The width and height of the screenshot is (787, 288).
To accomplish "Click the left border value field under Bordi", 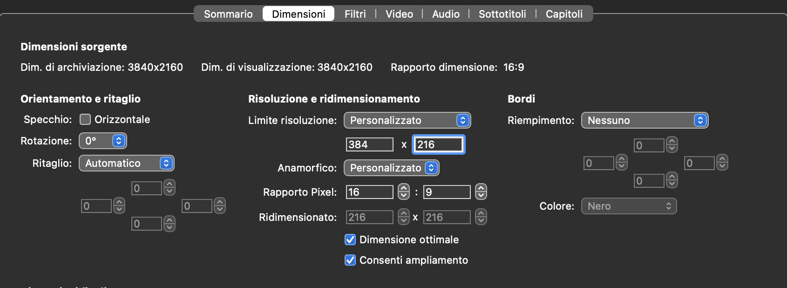I will 599,163.
